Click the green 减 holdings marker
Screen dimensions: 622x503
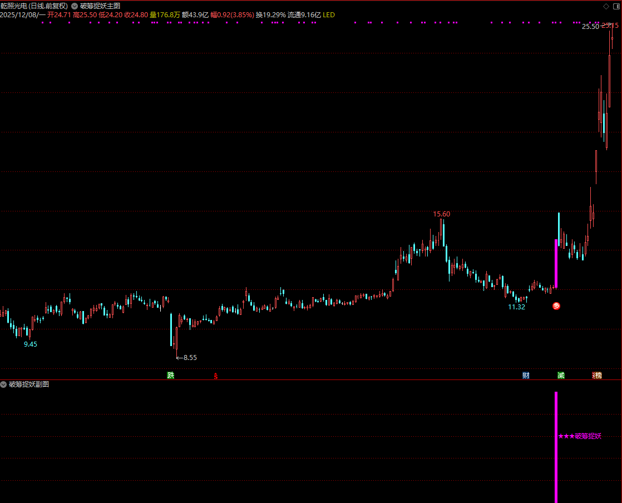pos(561,376)
